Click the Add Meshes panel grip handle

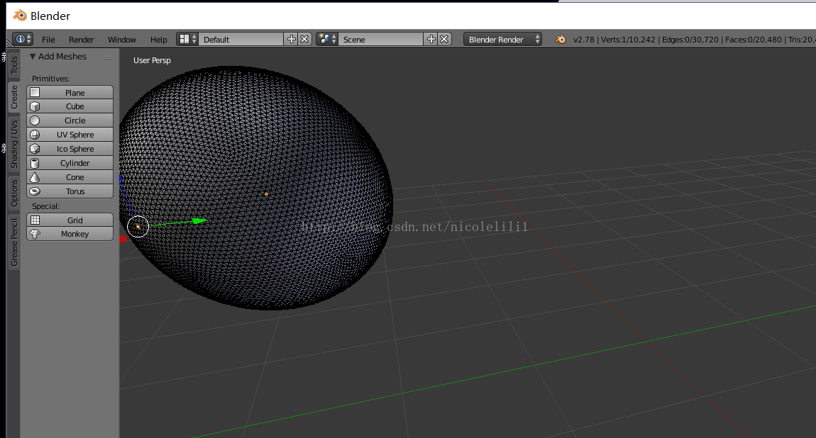click(x=108, y=57)
